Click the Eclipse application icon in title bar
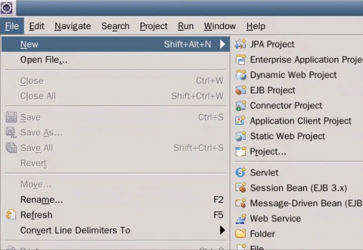 coord(6,8)
